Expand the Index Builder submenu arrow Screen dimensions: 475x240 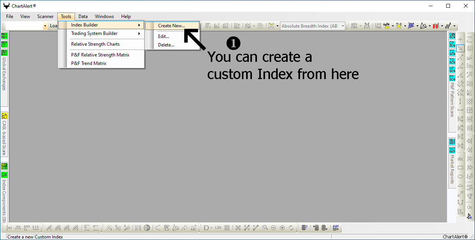point(139,25)
